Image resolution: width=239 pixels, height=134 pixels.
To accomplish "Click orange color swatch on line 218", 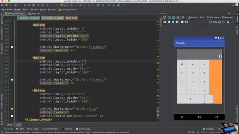I will click(12, 109).
